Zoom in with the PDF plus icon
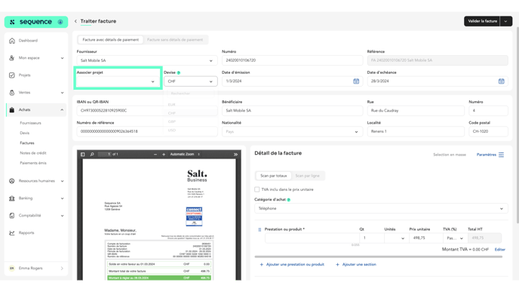The image size is (519, 292). coord(164,154)
